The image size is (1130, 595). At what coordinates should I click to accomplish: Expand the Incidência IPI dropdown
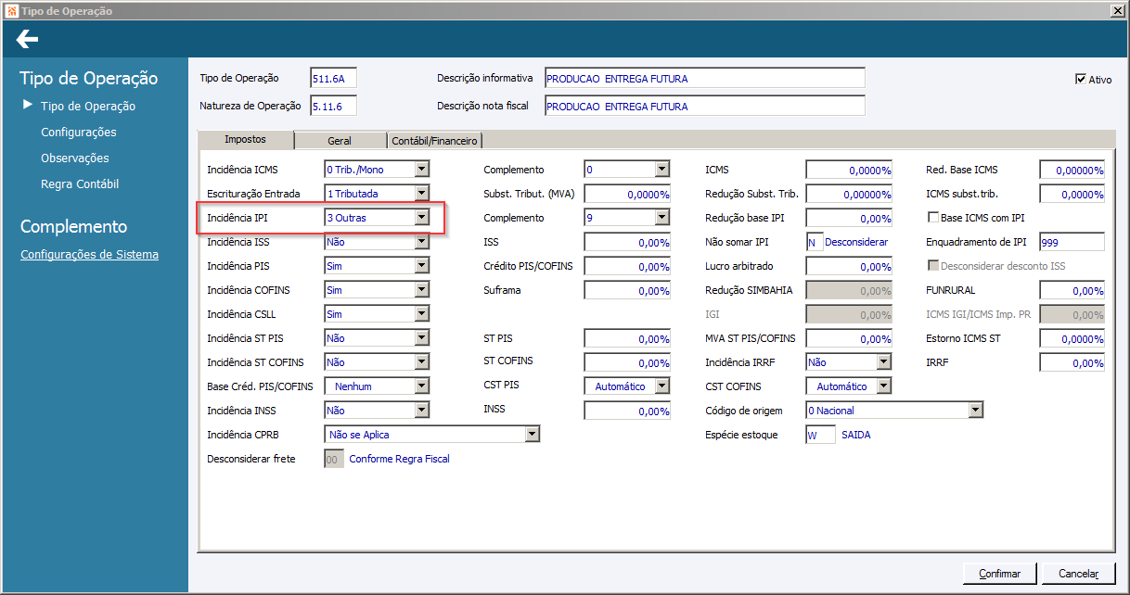[x=422, y=218]
